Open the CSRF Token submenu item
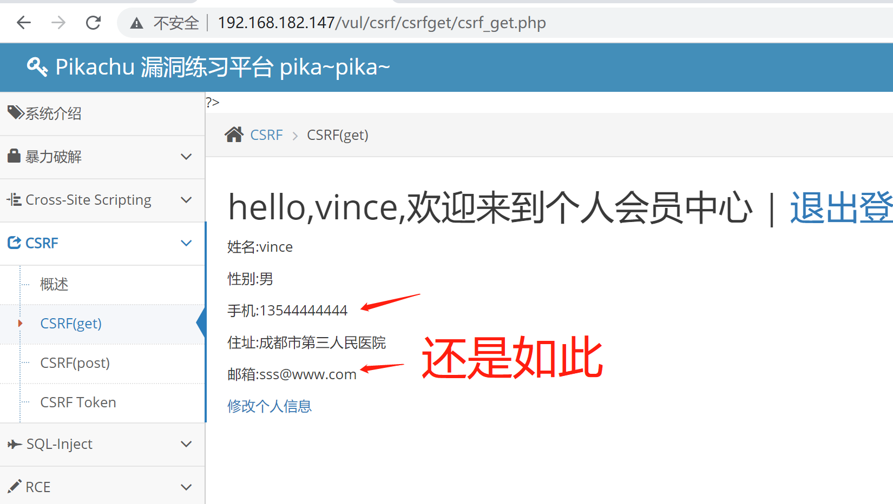893x504 pixels. point(78,402)
